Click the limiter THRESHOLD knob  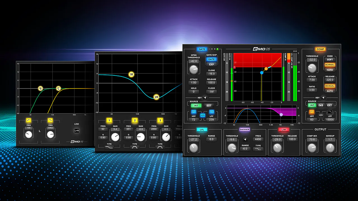coord(277,148)
